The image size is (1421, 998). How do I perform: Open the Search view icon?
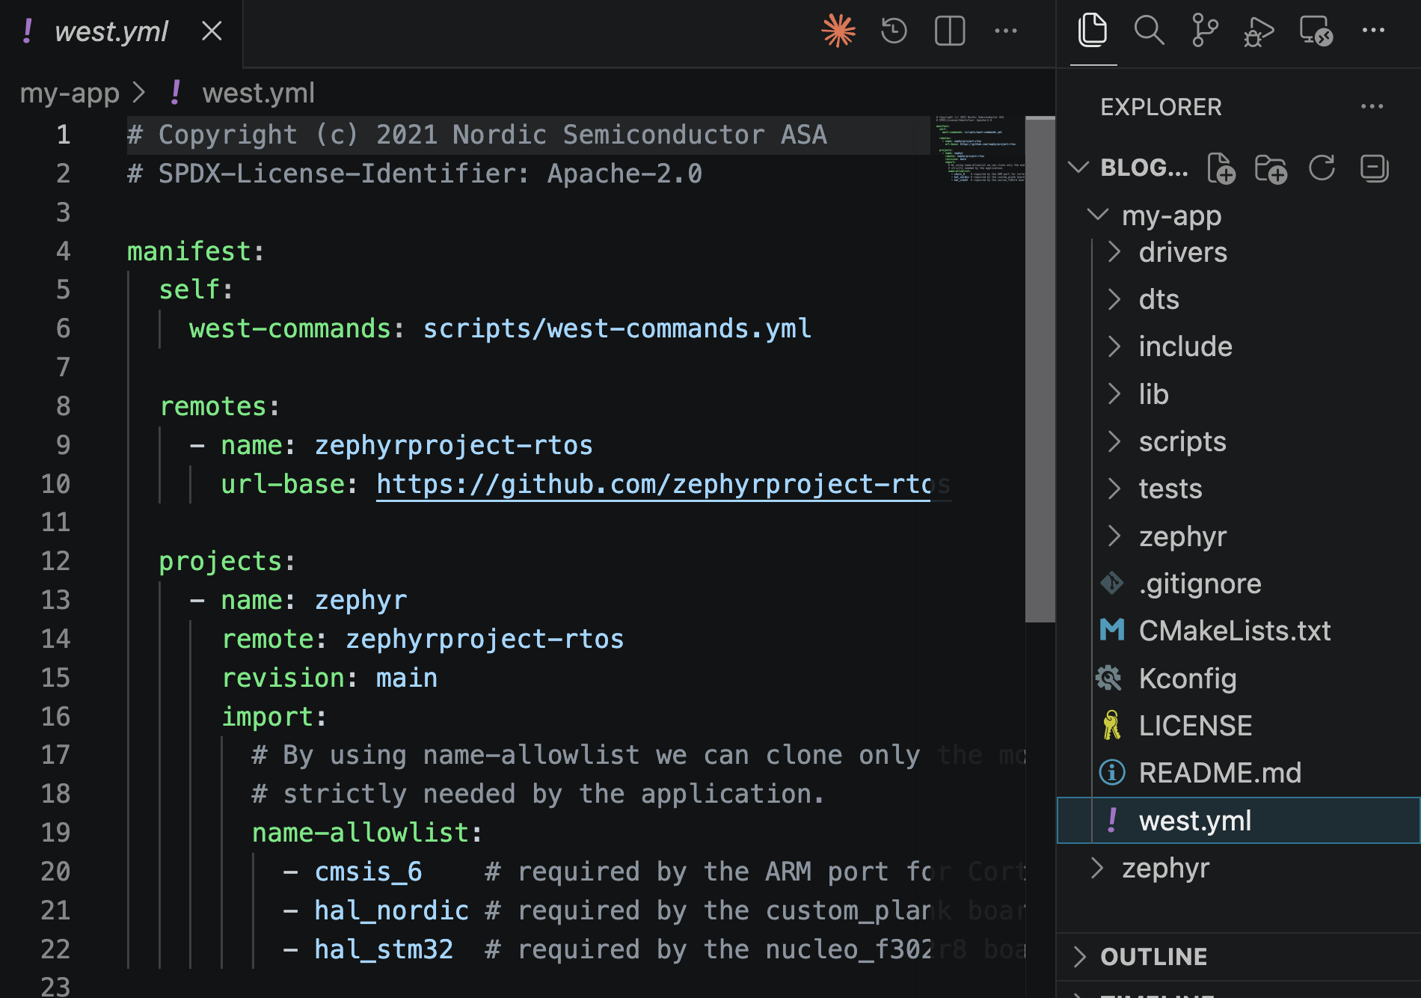point(1149,31)
